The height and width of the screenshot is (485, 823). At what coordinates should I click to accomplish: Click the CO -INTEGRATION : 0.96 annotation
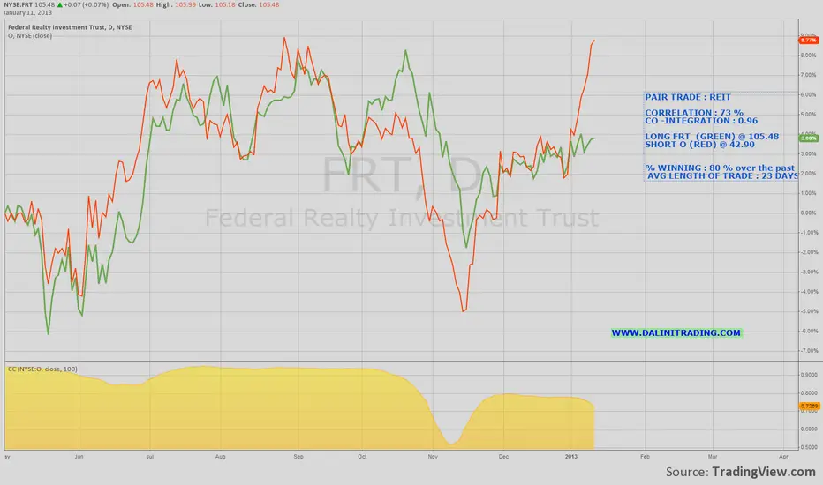pos(701,121)
